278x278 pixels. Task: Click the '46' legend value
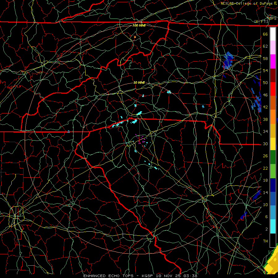pos(265,95)
